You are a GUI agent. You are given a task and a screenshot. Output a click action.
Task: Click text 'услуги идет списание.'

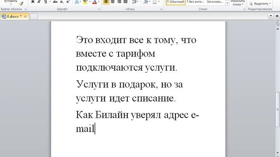(x=126, y=99)
